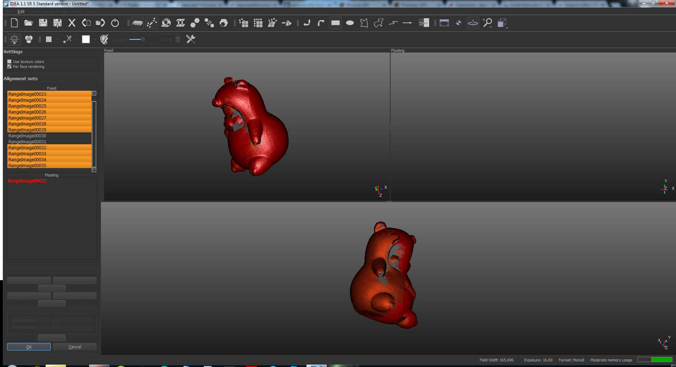Click the fit-to-view frame icon
The image size is (676, 367).
tap(444, 23)
